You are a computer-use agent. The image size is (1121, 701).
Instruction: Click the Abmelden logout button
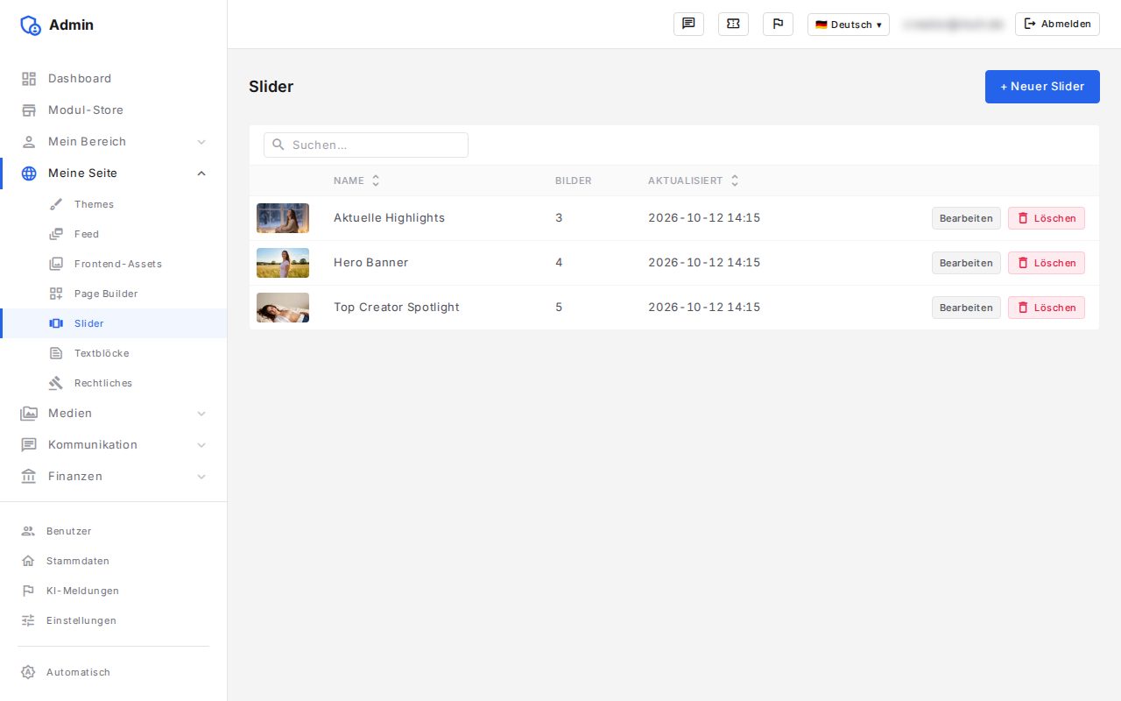point(1057,25)
